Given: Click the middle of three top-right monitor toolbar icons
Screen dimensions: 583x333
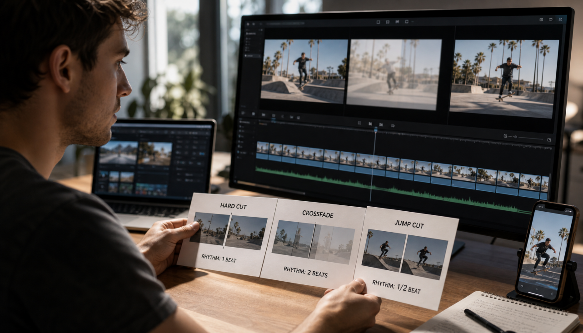Looking at the screenshot, I should [551, 20].
